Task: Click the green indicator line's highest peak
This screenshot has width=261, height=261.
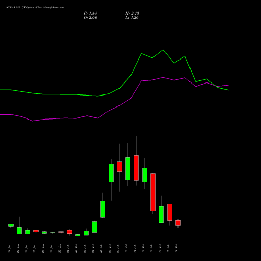Action: click(163, 50)
